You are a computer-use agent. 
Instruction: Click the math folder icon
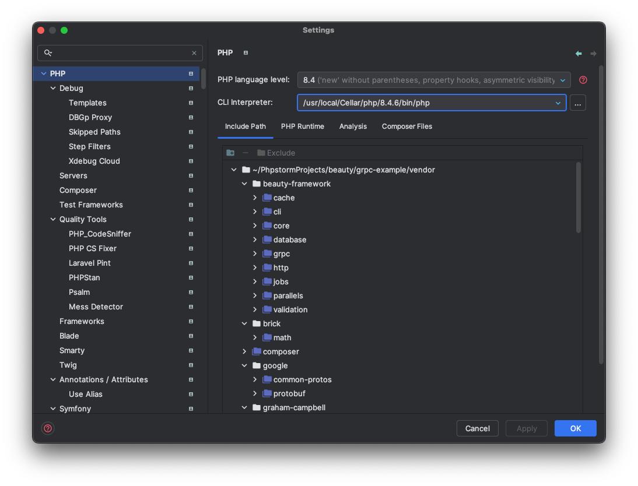click(x=267, y=337)
